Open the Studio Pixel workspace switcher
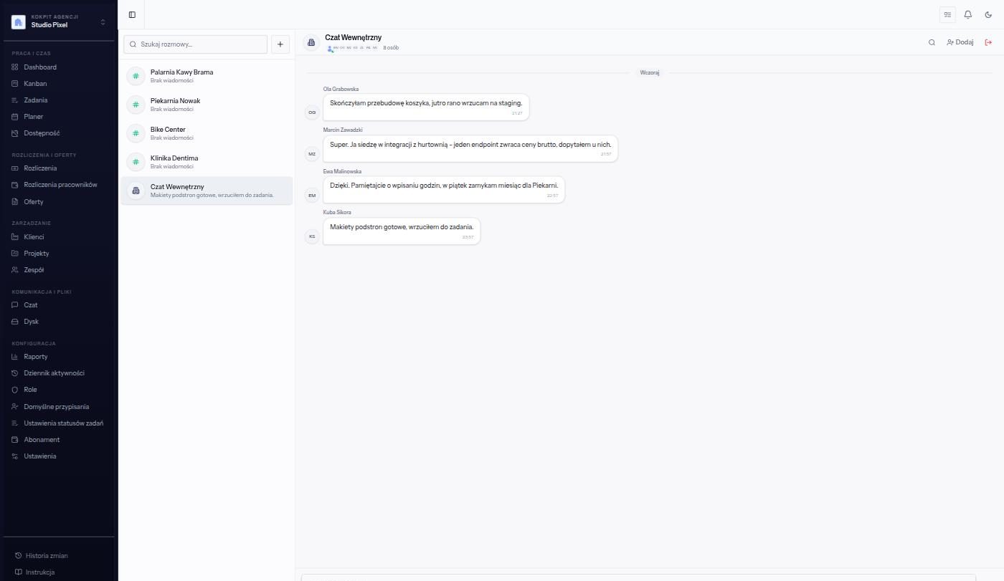The width and height of the screenshot is (1004, 581). point(59,21)
